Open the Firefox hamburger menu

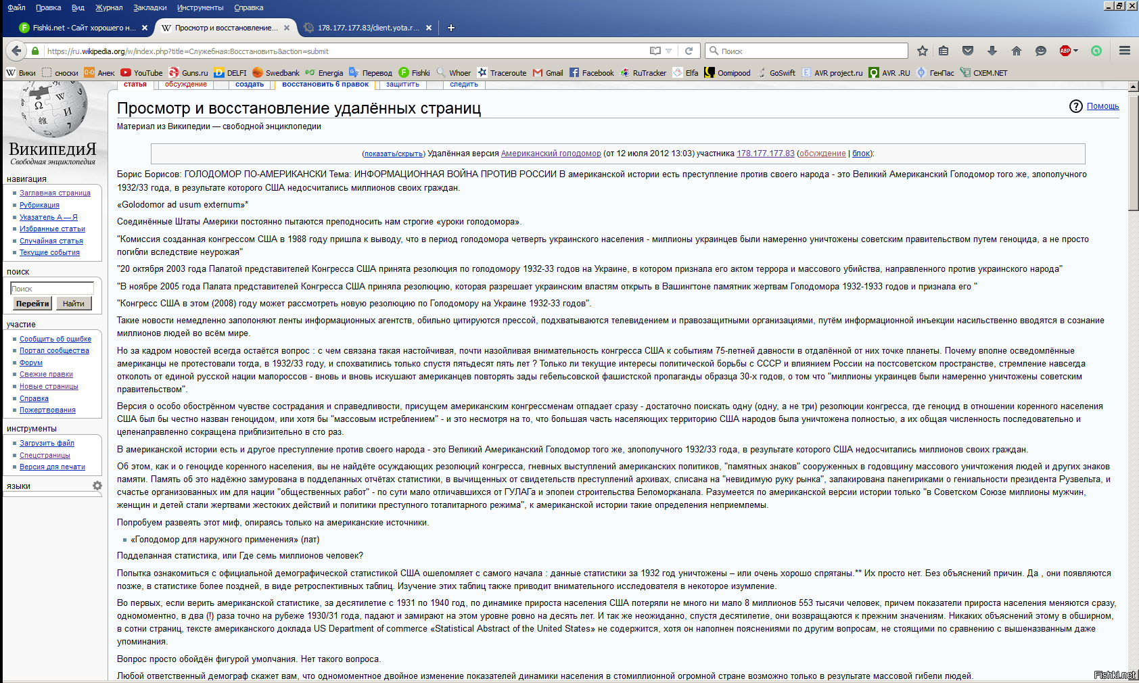click(x=1125, y=51)
